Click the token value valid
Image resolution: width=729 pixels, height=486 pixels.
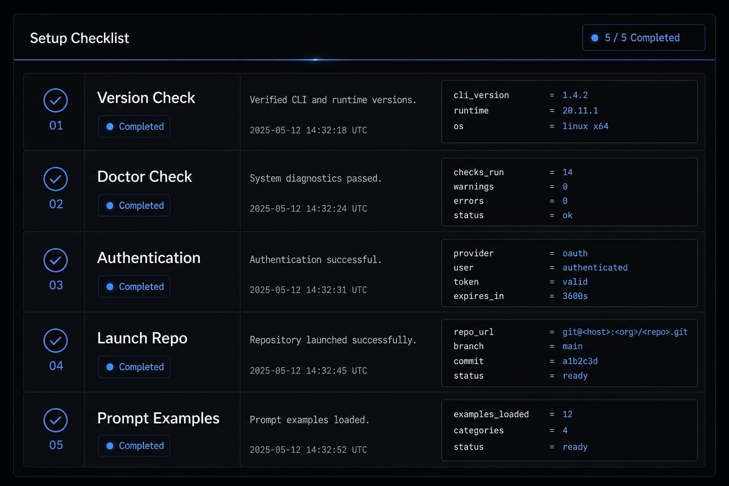[x=575, y=282]
